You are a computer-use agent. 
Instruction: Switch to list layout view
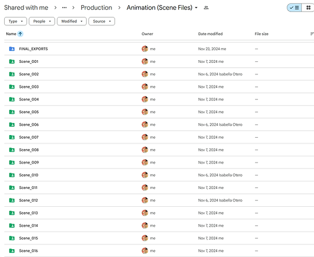pyautogui.click(x=294, y=8)
